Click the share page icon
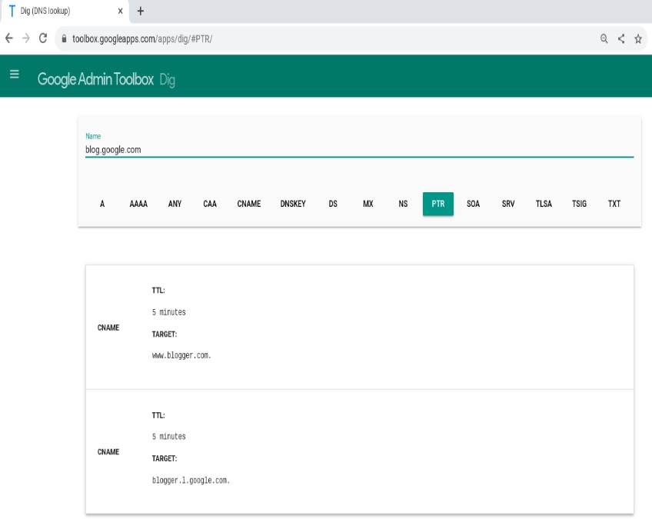 [x=621, y=38]
